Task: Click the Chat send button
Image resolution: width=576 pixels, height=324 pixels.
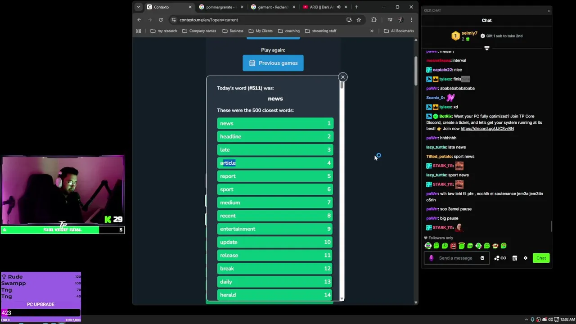Action: 541,258
